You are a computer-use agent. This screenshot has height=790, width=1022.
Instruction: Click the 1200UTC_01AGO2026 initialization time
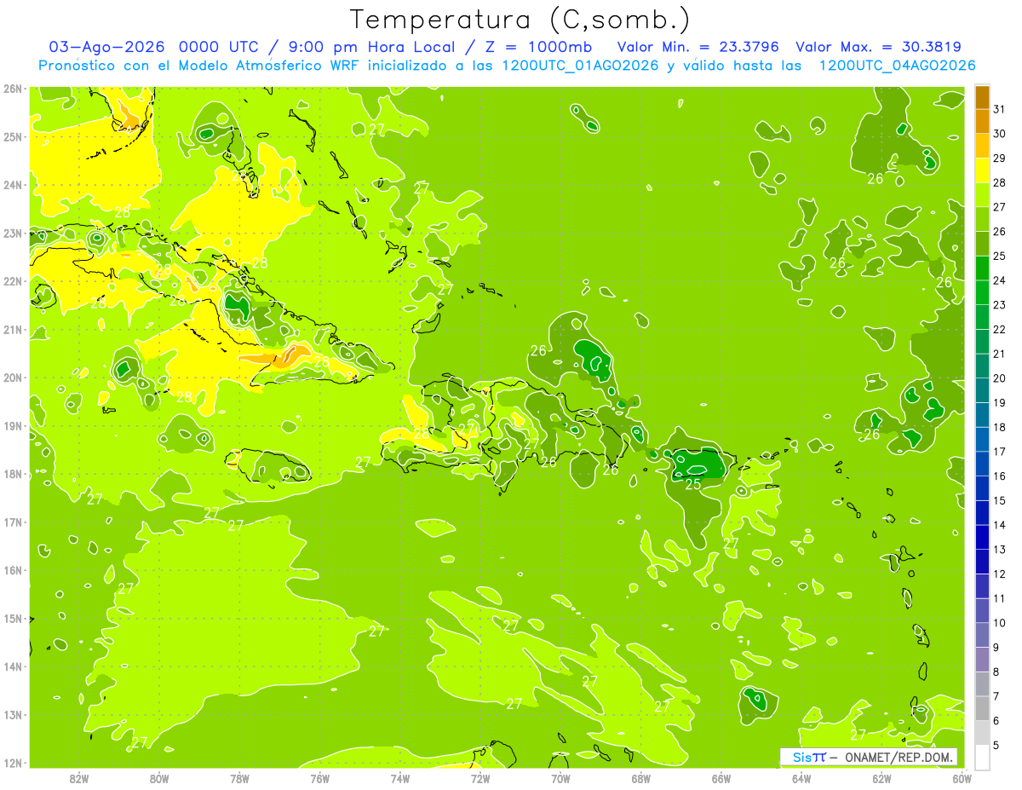coord(581,66)
